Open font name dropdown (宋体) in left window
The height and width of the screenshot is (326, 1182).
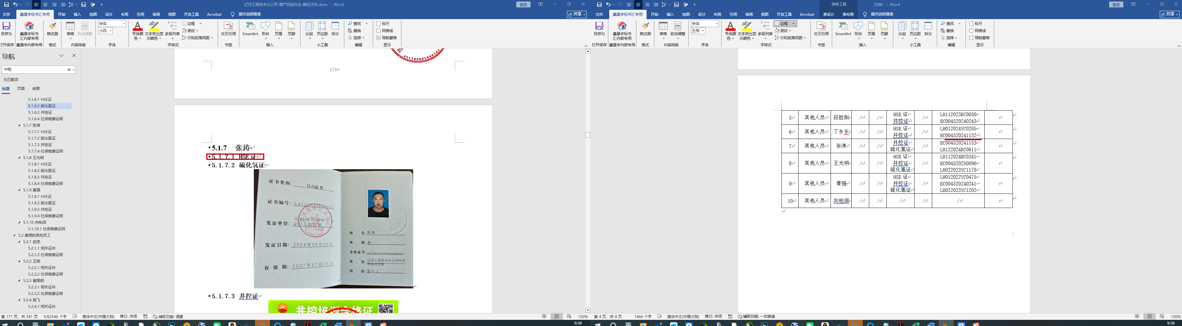pyautogui.click(x=124, y=23)
